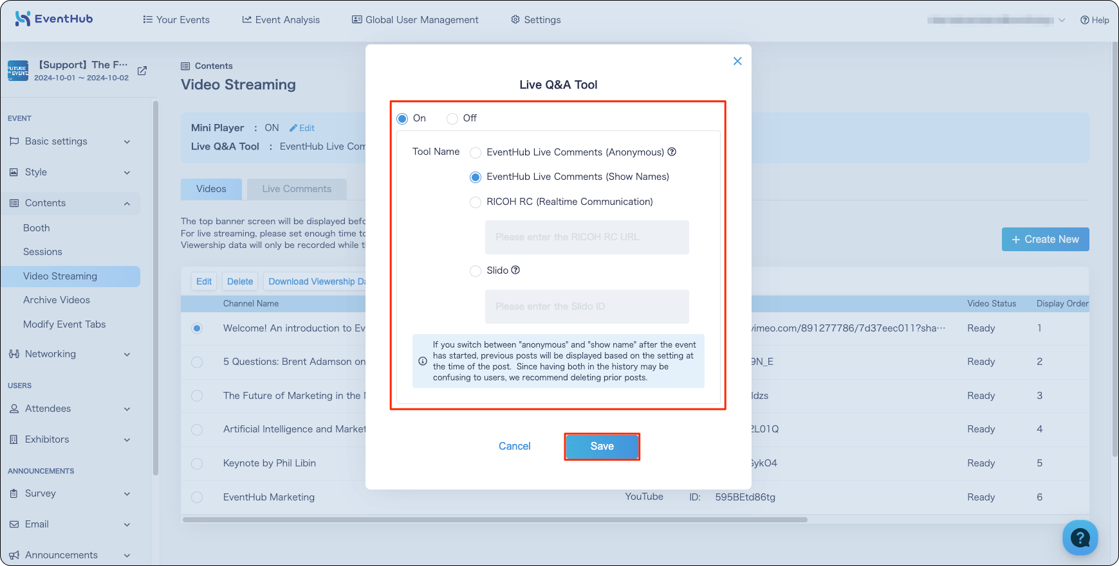Click the Edit button above the table

click(x=204, y=281)
